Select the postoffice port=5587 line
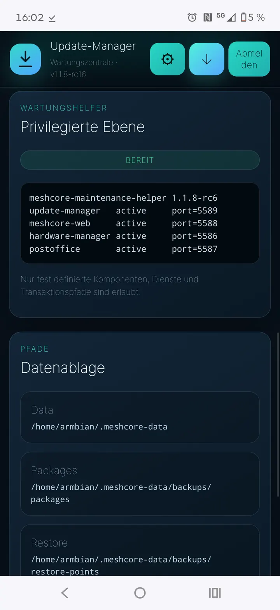This screenshot has height=610, width=280. (x=123, y=249)
